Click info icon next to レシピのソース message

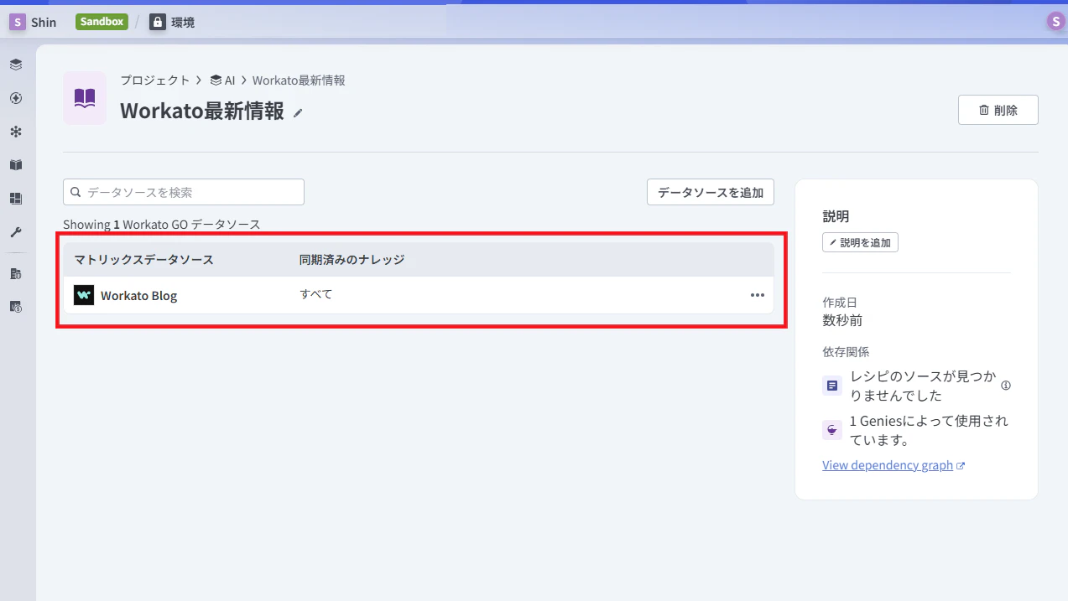[x=1006, y=386]
